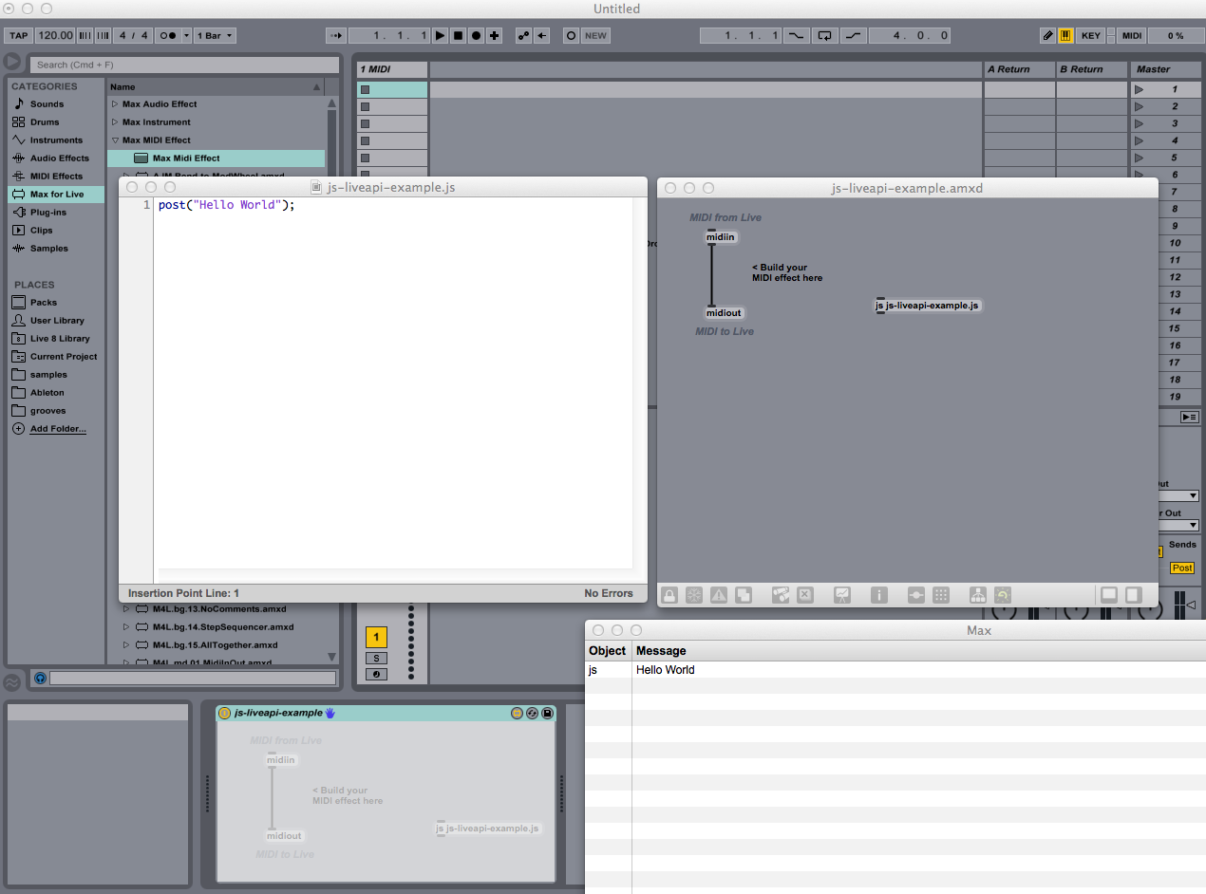Click the Session Record circle button

[x=571, y=35]
